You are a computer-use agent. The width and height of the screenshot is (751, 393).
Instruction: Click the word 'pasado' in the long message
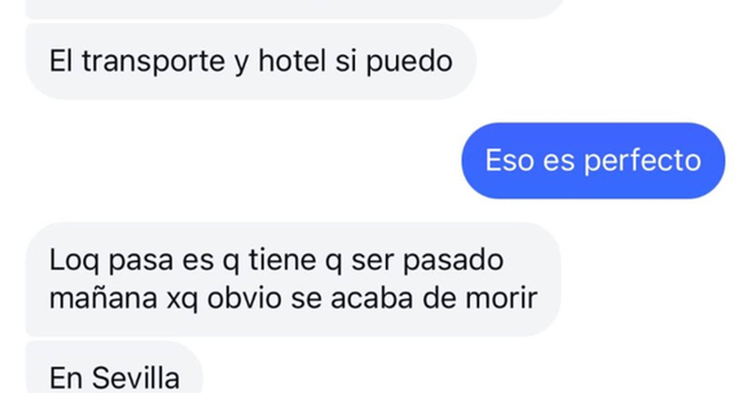click(453, 261)
